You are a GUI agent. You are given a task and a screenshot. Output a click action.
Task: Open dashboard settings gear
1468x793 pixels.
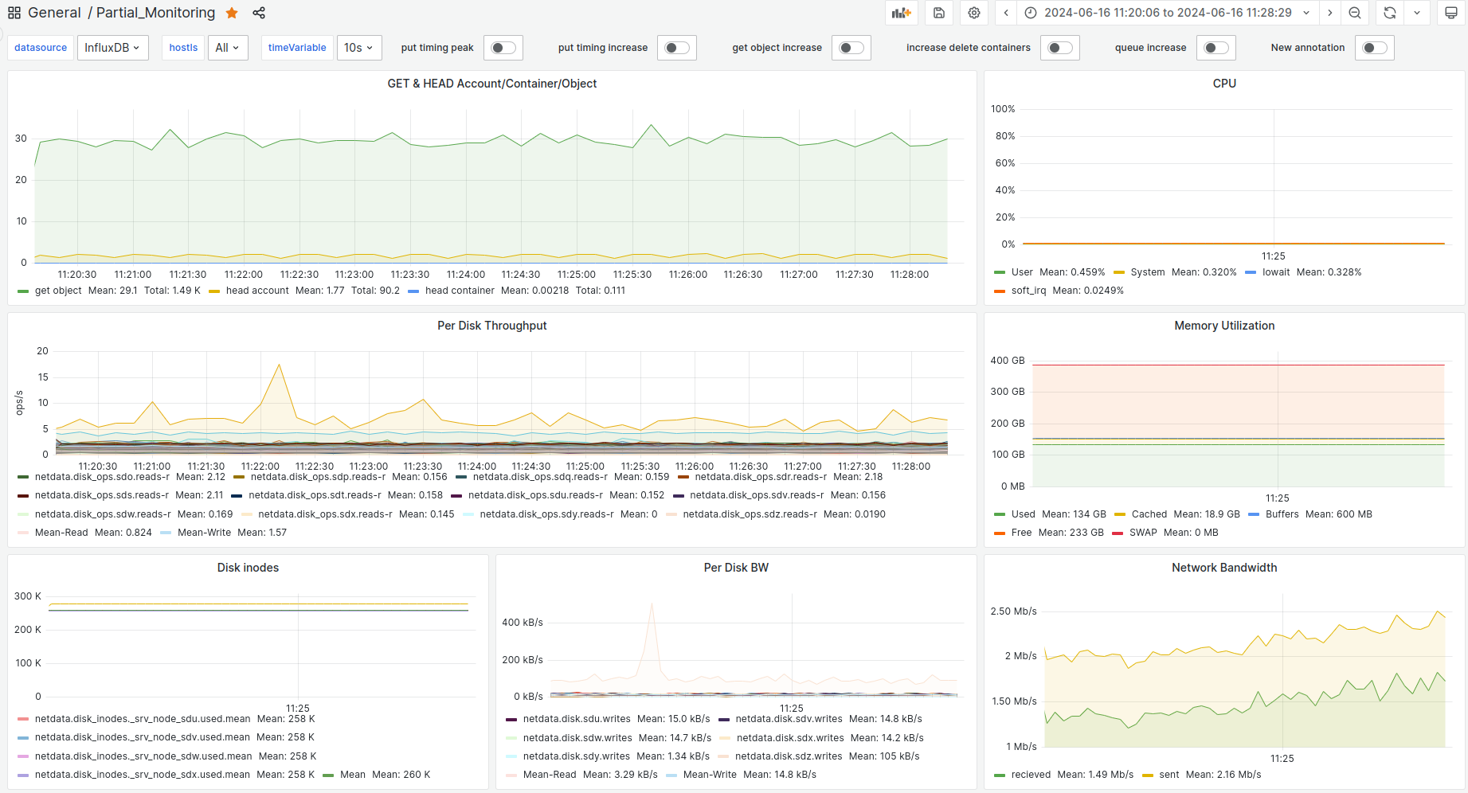(x=973, y=13)
